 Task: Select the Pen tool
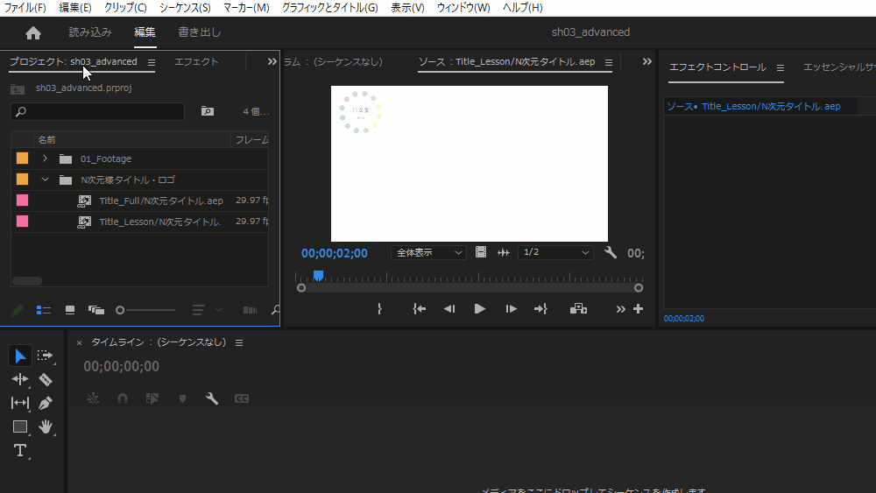coord(46,403)
